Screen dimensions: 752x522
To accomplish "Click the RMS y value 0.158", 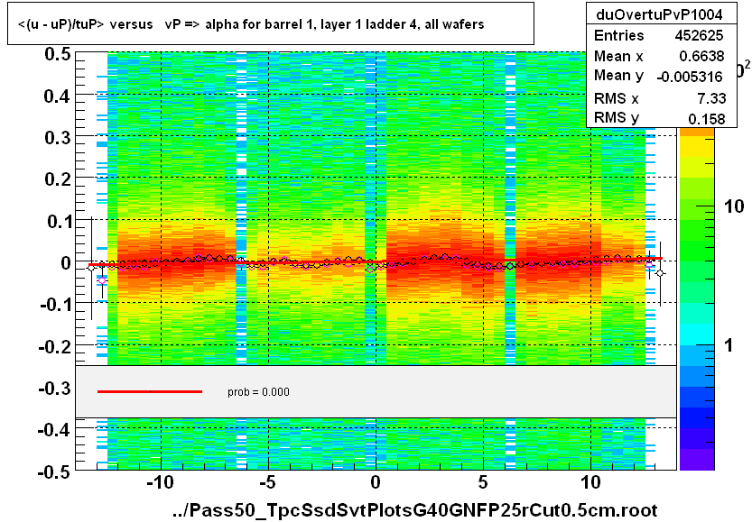I will tap(707, 119).
